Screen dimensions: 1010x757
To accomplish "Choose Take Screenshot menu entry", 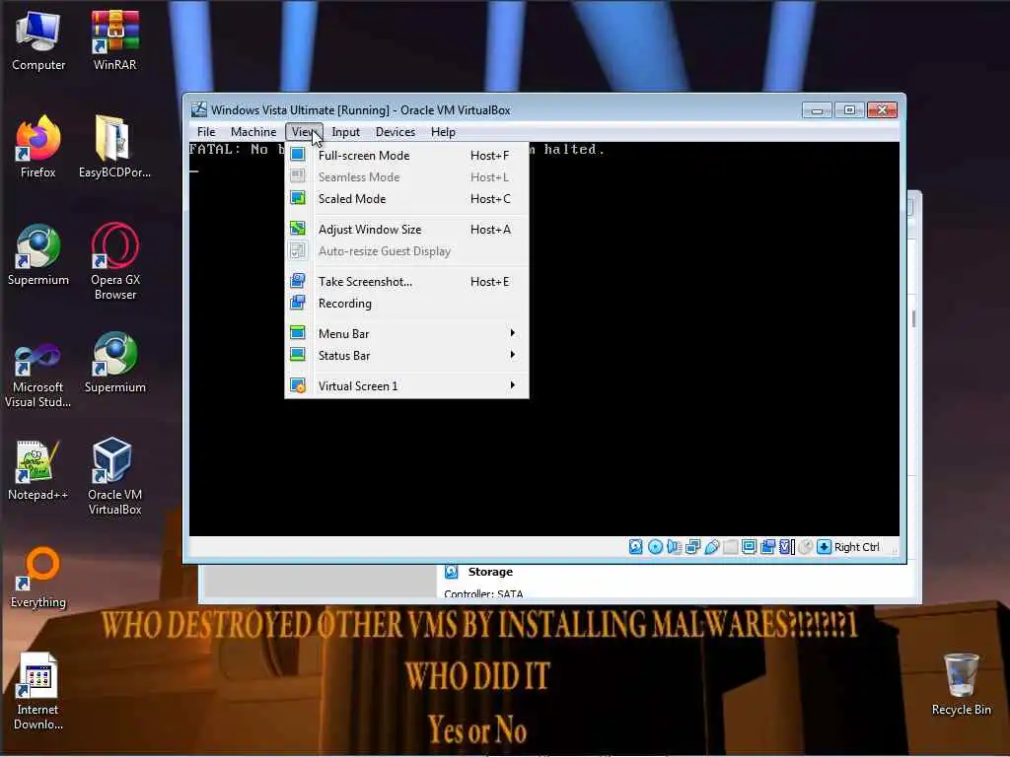I will [x=407, y=281].
